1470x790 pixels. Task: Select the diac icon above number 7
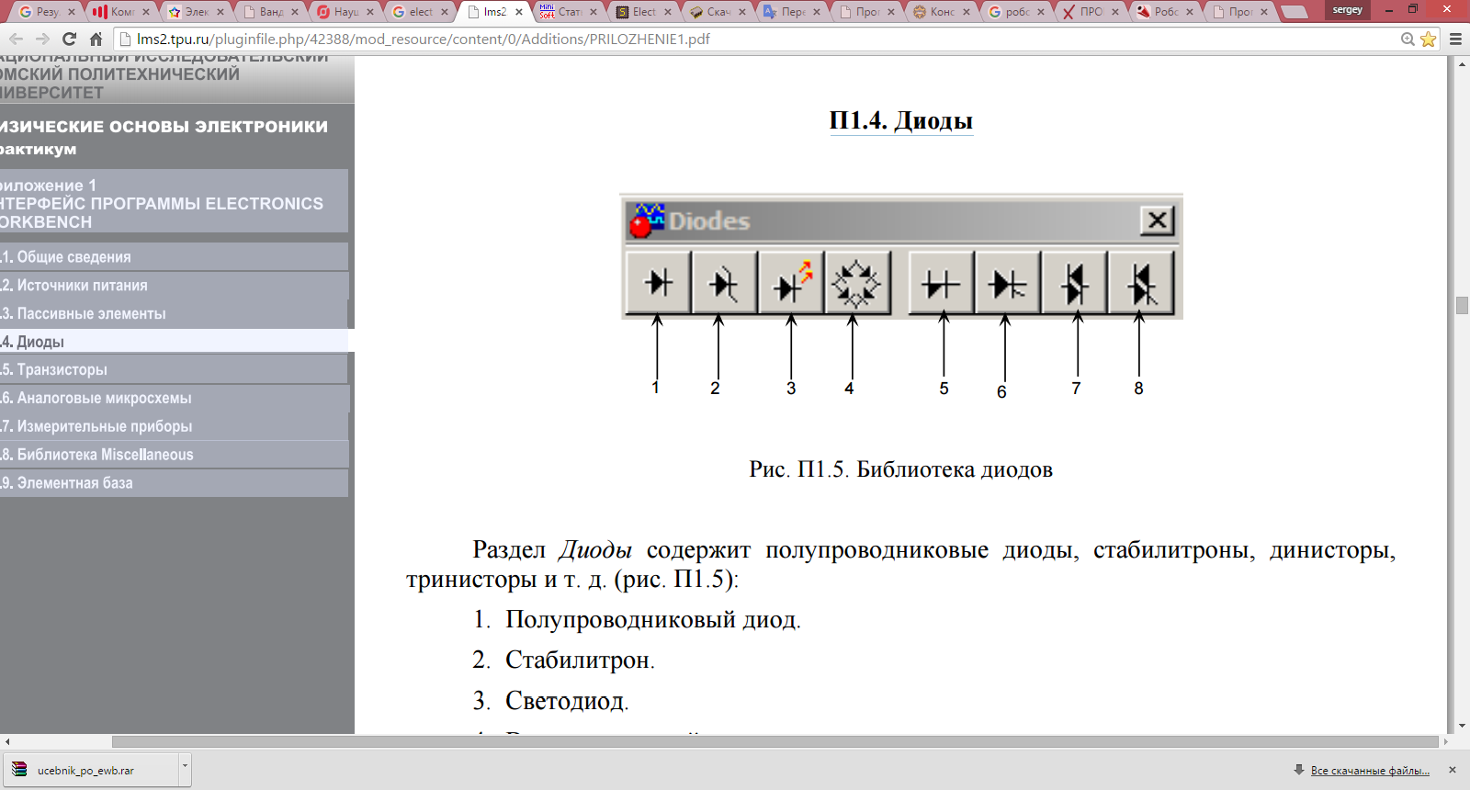point(1074,283)
